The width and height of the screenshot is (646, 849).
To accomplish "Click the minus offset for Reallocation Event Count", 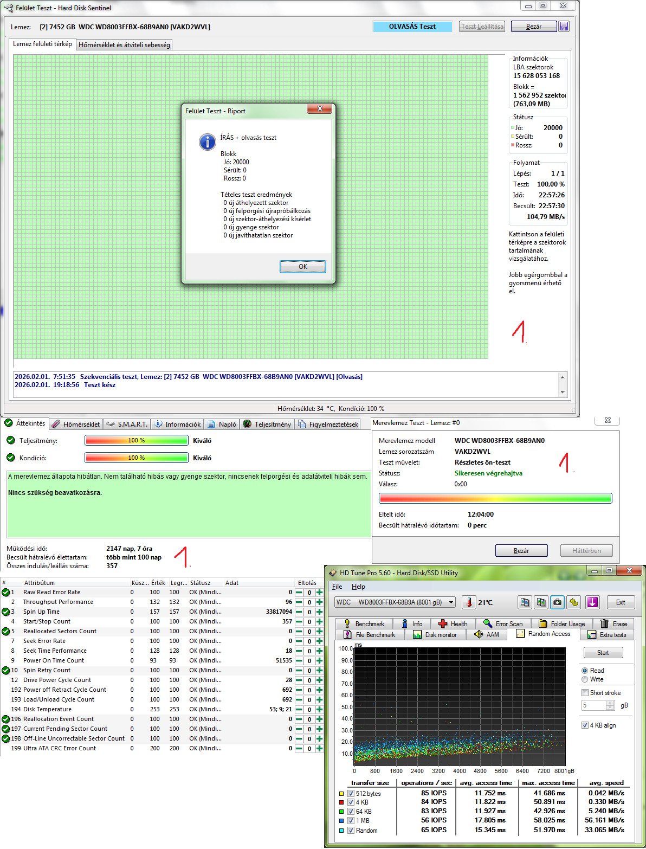I will click(299, 719).
